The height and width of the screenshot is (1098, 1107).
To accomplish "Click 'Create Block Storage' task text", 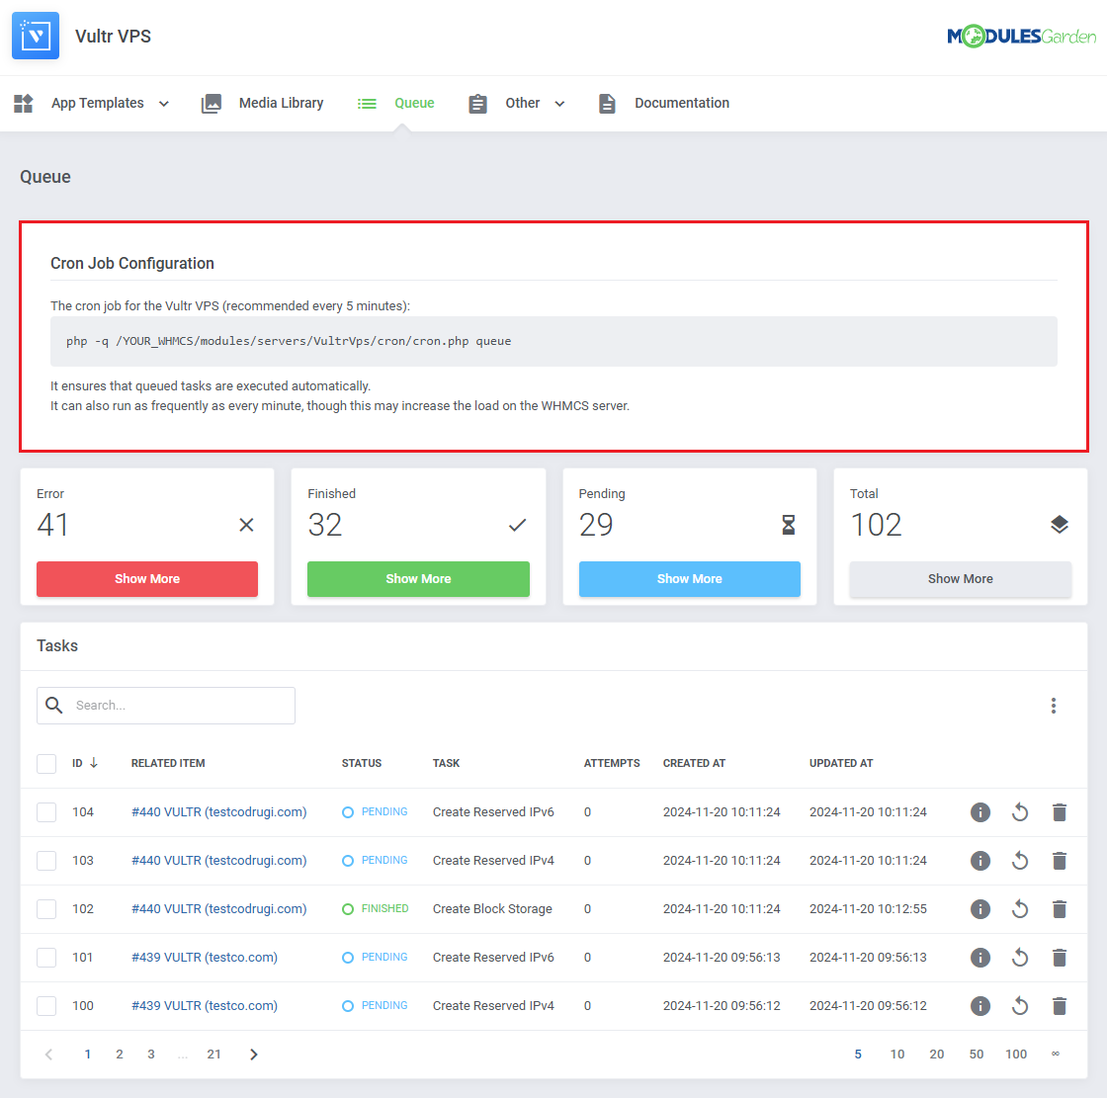I will tap(492, 909).
